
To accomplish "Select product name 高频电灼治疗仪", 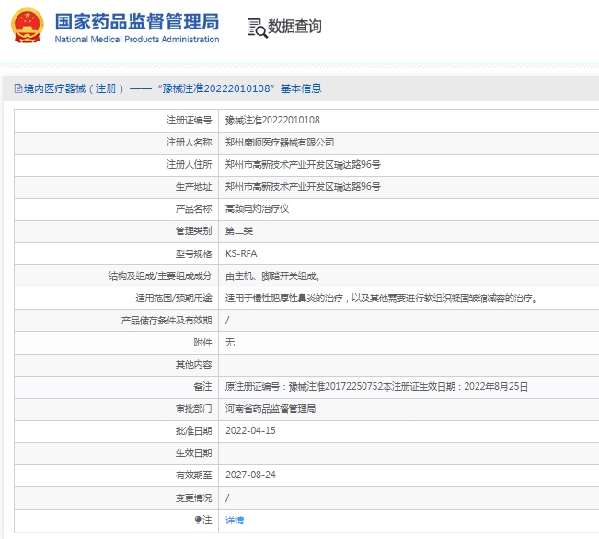I will point(257,209).
